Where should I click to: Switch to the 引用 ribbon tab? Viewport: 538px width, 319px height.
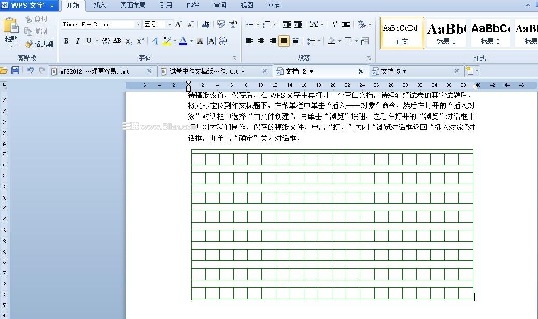166,5
